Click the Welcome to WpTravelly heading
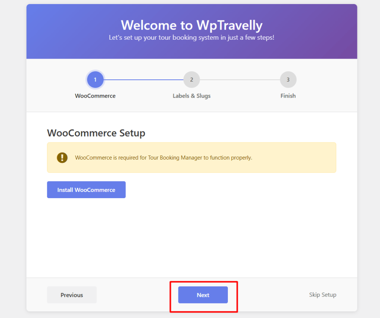380x318 pixels. pos(191,25)
